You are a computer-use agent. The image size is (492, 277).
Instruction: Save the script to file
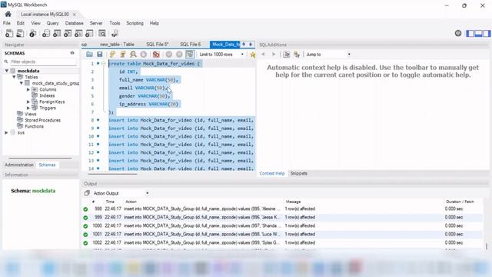pyautogui.click(x=100, y=55)
